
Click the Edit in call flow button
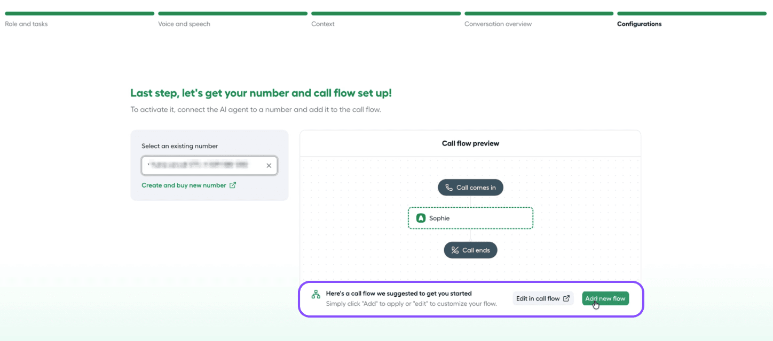pos(543,298)
